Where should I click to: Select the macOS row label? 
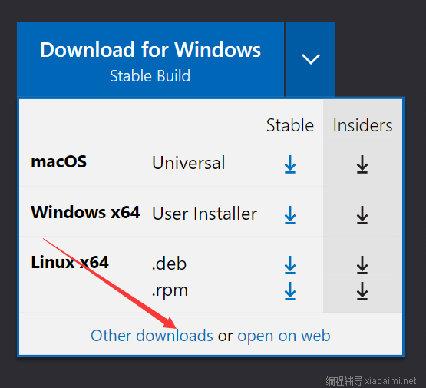(58, 162)
